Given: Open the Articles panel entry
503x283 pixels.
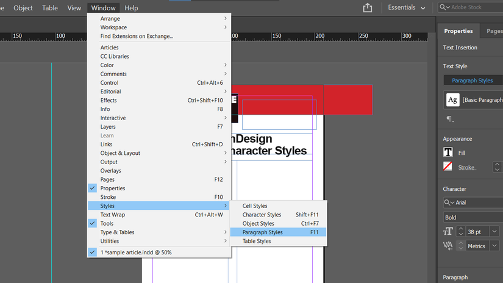Looking at the screenshot, I should pos(159,48).
